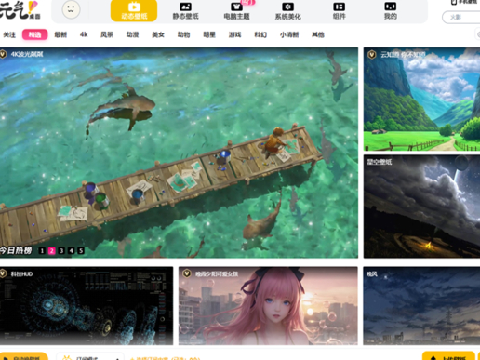The width and height of the screenshot is (480, 360).
Task: Click the upload wallpaper button
Action: tap(448, 356)
